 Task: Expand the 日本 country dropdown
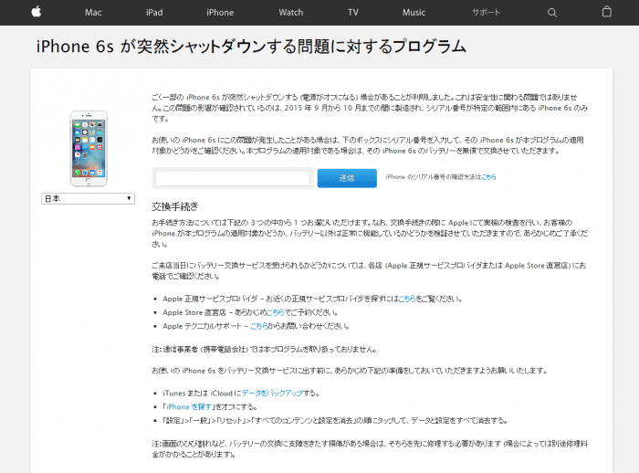click(88, 198)
